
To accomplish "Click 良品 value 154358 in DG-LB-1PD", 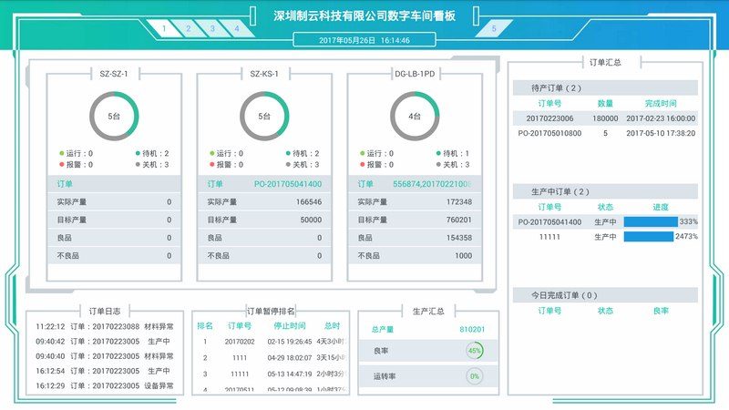I will click(459, 238).
